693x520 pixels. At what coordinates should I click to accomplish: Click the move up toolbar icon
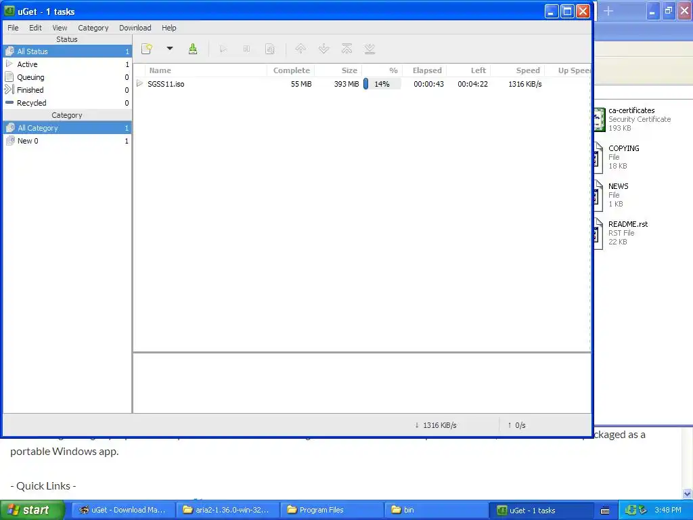[x=300, y=49]
